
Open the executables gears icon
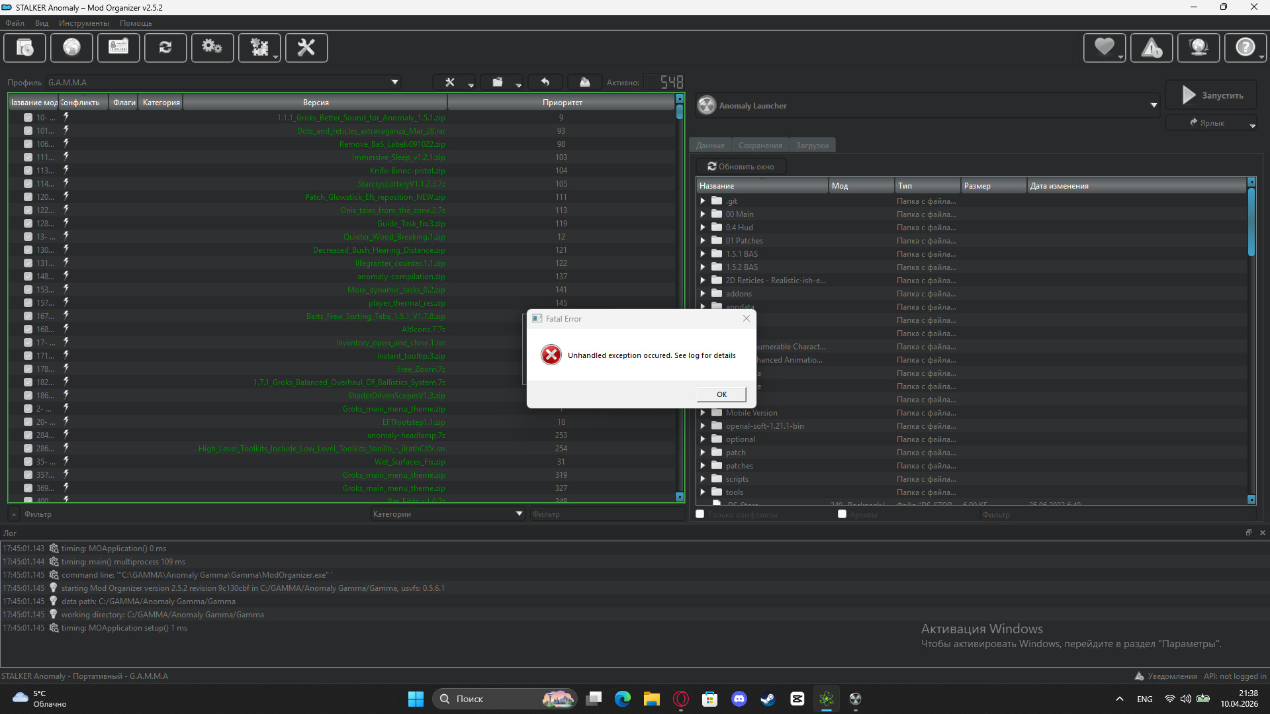[212, 48]
